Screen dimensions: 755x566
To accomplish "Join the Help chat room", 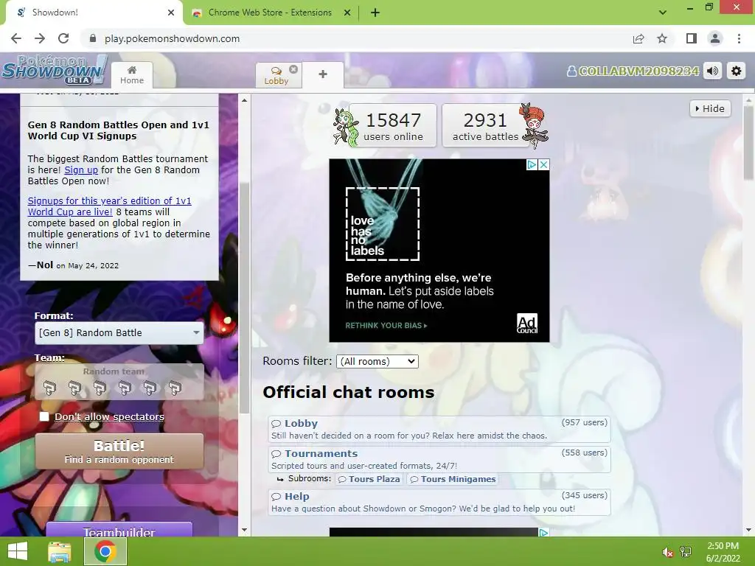I will coord(439,502).
